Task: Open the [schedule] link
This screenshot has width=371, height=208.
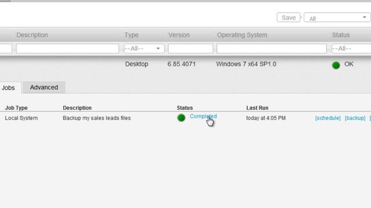Action: pyautogui.click(x=328, y=118)
